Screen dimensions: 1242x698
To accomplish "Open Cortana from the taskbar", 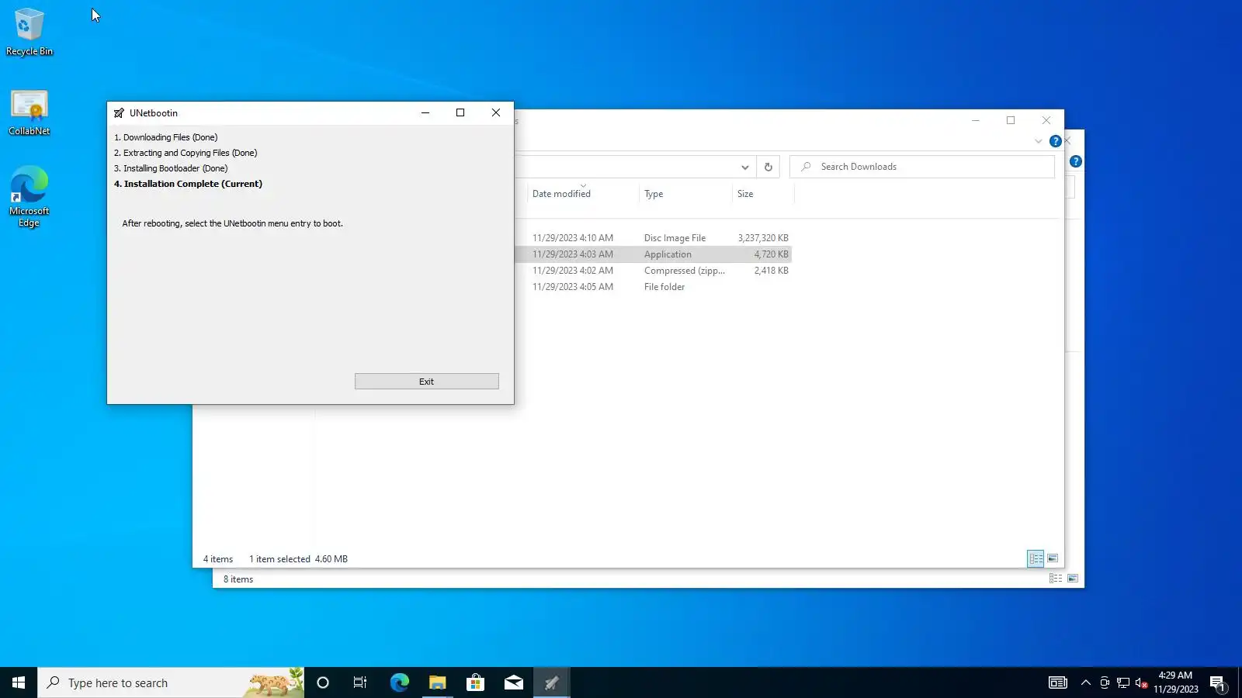I will [x=323, y=682].
